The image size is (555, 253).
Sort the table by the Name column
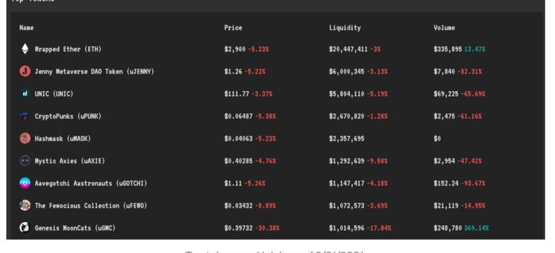[x=27, y=28]
